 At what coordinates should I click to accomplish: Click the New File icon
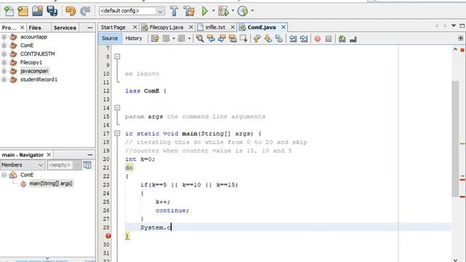(x=9, y=11)
